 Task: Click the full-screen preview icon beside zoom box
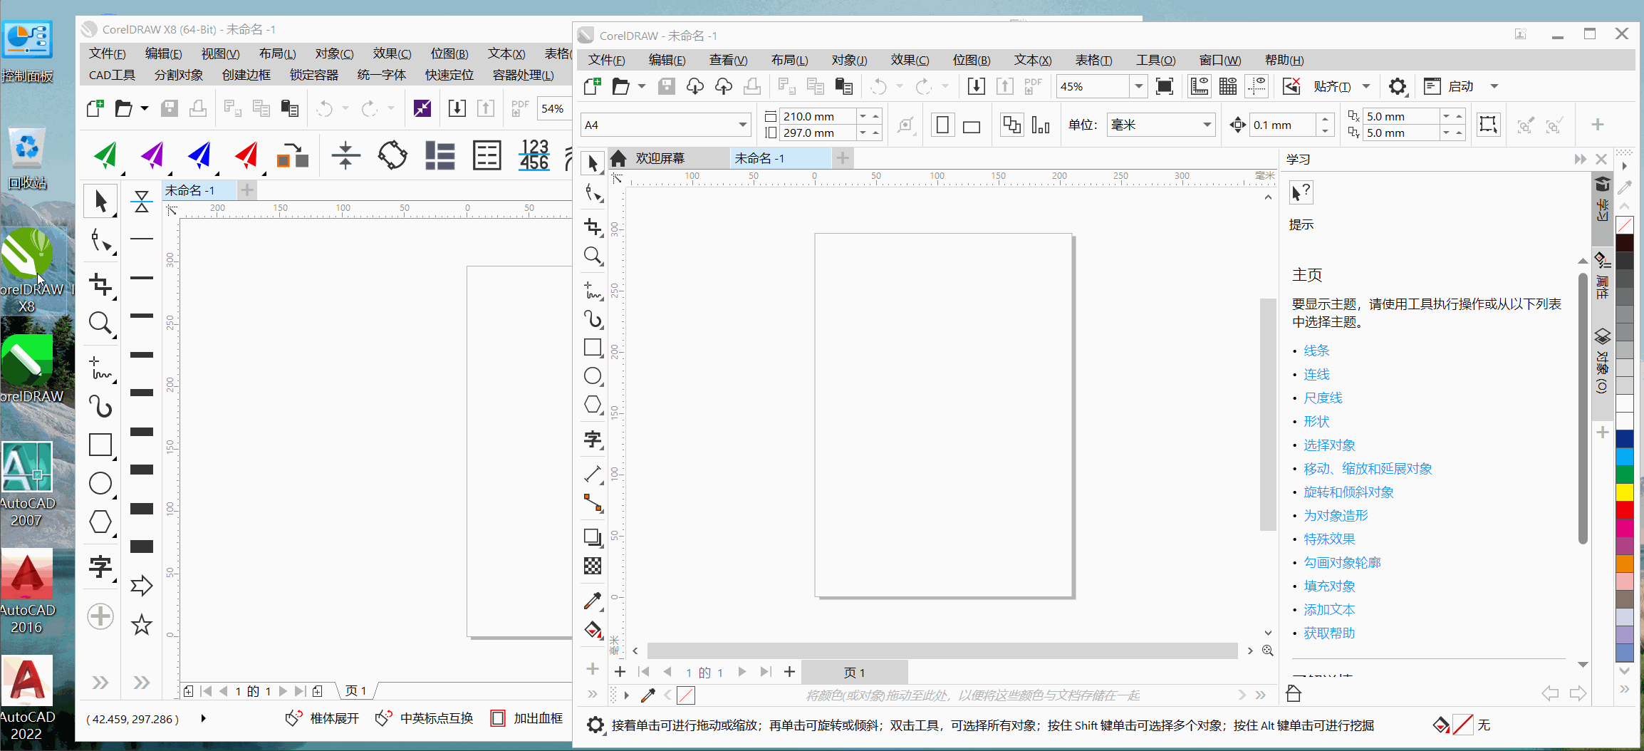point(1165,86)
